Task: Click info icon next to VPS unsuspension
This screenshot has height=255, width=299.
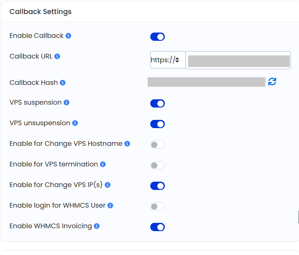Action: tap(75, 123)
